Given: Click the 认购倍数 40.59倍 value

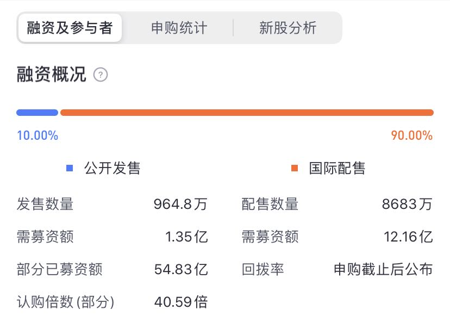Looking at the screenshot, I should pyautogui.click(x=181, y=302).
